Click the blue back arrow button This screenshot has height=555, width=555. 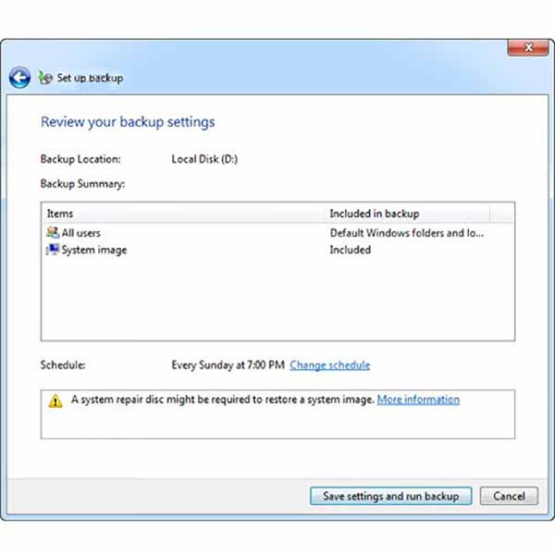click(19, 78)
